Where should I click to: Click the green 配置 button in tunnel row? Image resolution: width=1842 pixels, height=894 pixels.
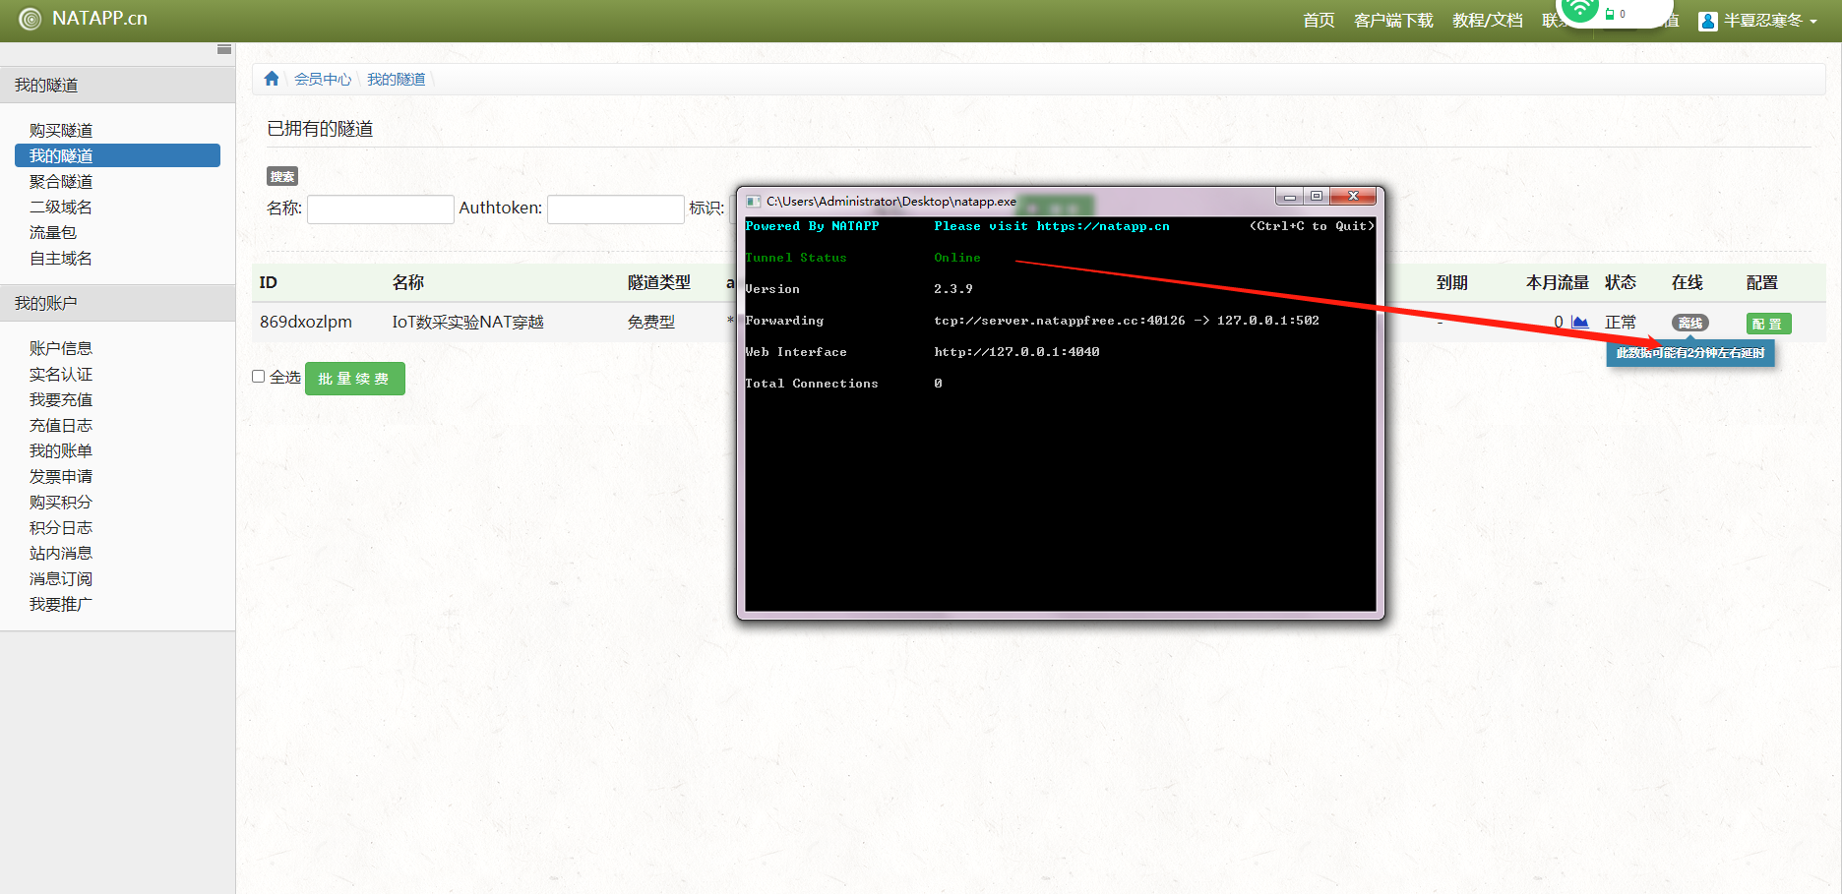(x=1768, y=324)
